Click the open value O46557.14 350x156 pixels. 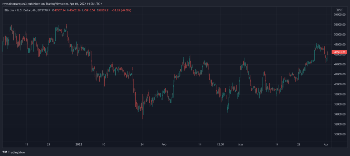point(59,10)
